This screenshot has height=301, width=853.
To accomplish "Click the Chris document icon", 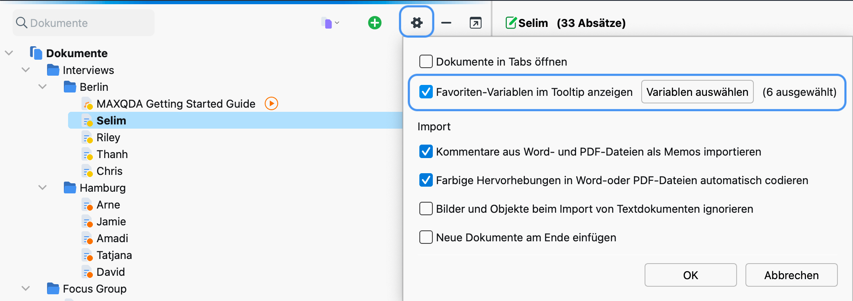I will (87, 171).
